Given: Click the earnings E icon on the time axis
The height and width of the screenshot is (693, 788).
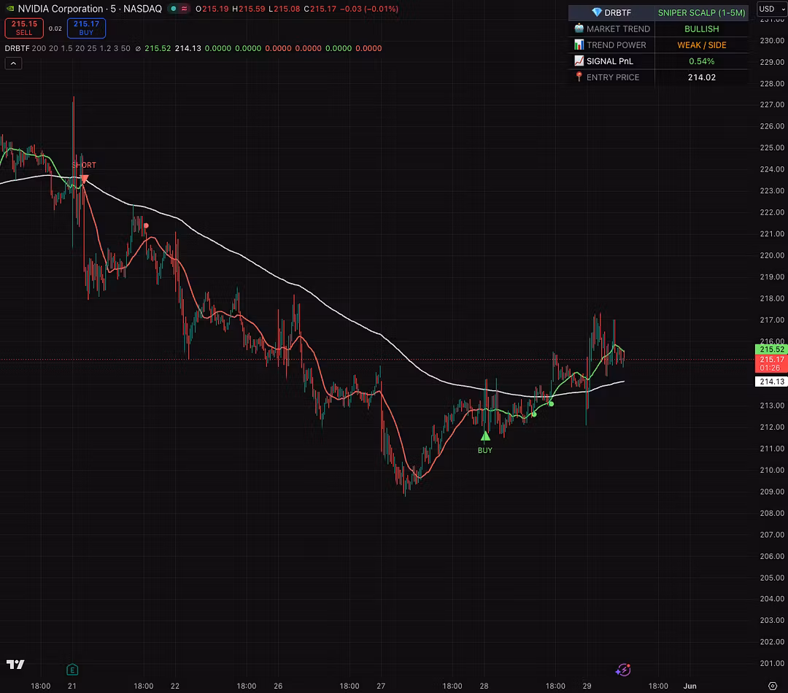Looking at the screenshot, I should [72, 670].
